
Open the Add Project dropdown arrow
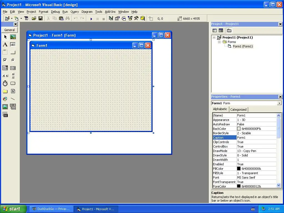12,19
